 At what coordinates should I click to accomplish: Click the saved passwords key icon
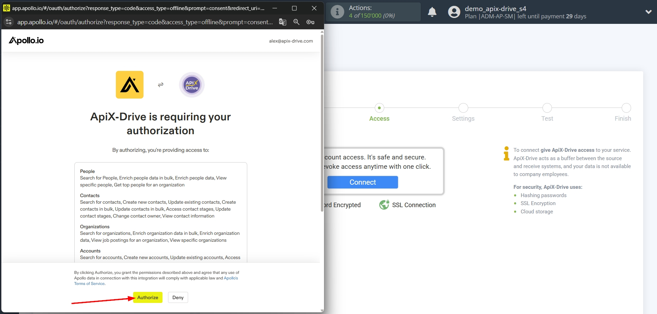click(x=310, y=22)
